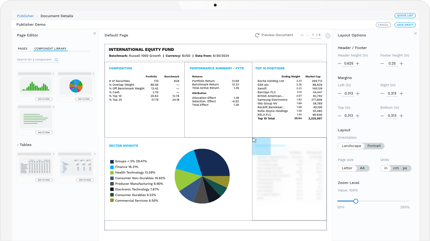Collapse the Tables section
430x241 pixels.
18,145
